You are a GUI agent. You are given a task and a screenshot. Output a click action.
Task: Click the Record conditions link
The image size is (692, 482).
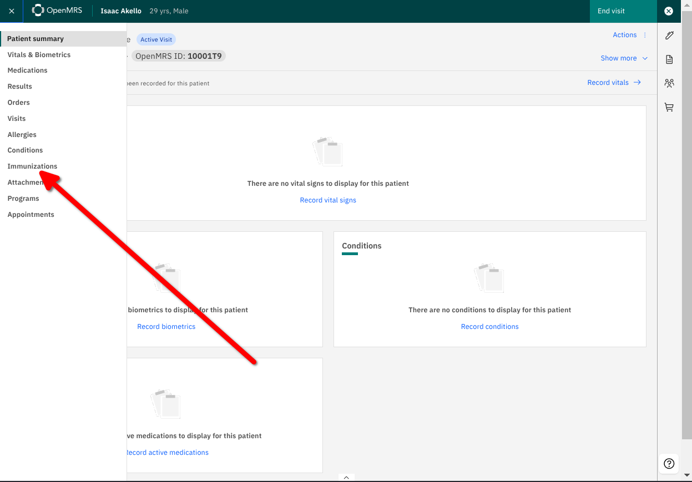point(489,327)
